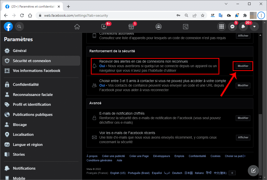
Task: Open Blocage settings
Action: (x=41, y=125)
